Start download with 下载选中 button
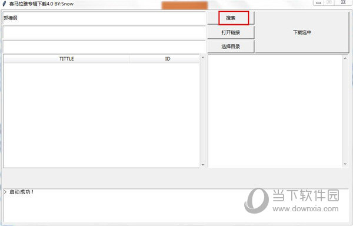Screen dimensions: 353x226 (302, 32)
